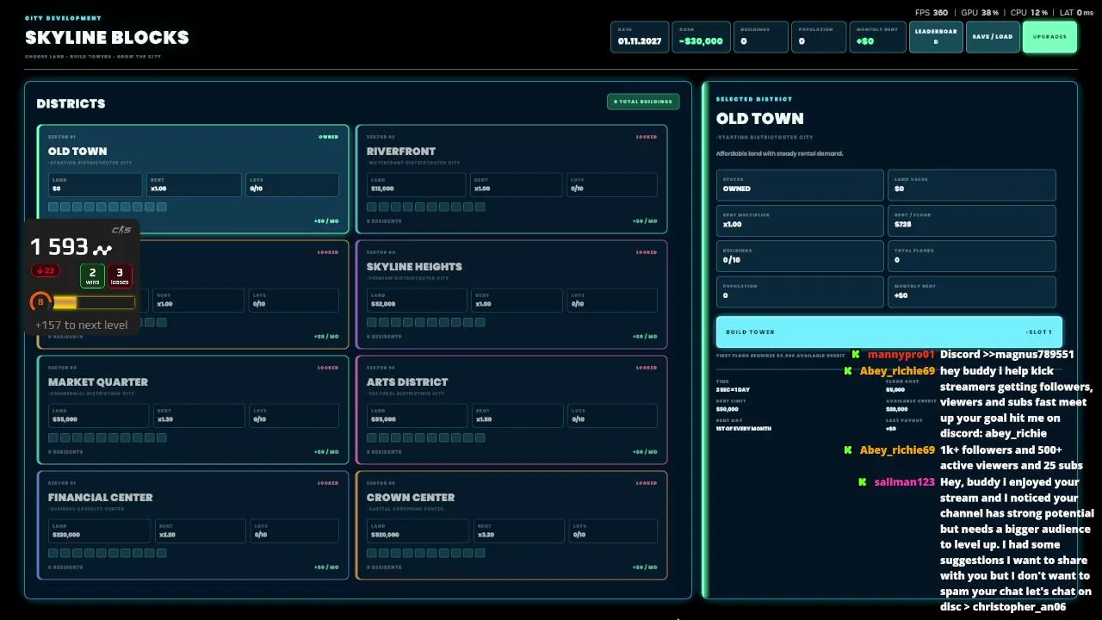
Task: Click username mannypro01 in chat
Action: tap(901, 355)
